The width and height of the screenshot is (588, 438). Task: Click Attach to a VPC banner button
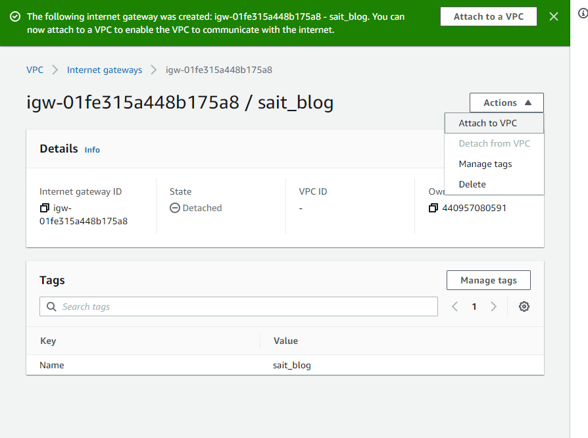488,16
